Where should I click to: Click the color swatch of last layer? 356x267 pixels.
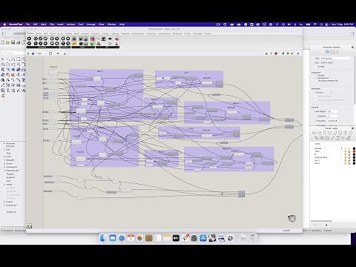click(x=354, y=163)
